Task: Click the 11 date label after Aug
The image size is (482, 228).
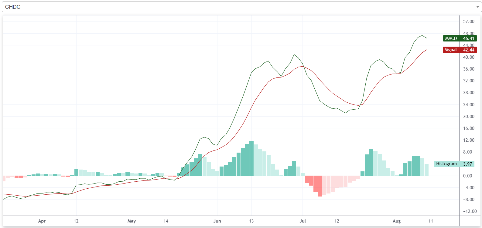Action: pyautogui.click(x=431, y=221)
